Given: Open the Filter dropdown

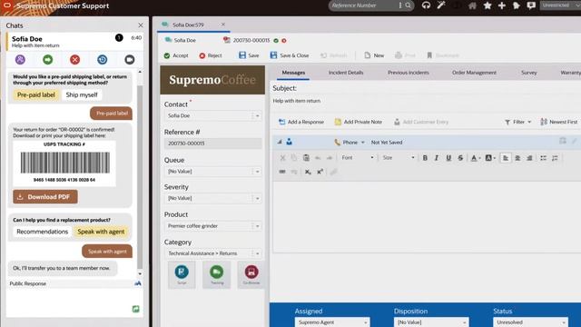Looking at the screenshot, I should tap(518, 122).
